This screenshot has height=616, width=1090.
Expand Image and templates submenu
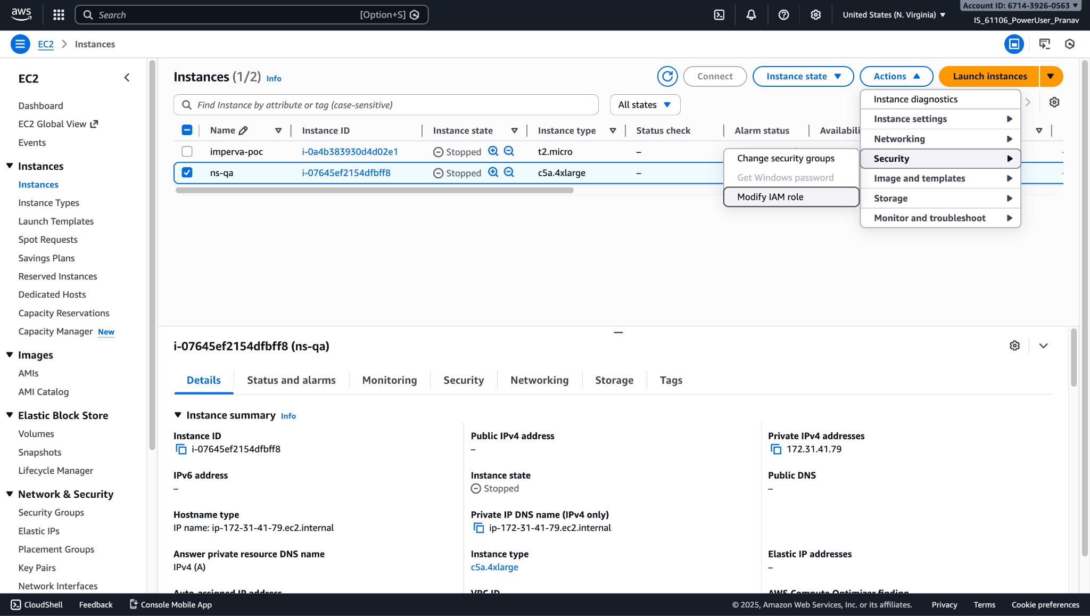(940, 178)
